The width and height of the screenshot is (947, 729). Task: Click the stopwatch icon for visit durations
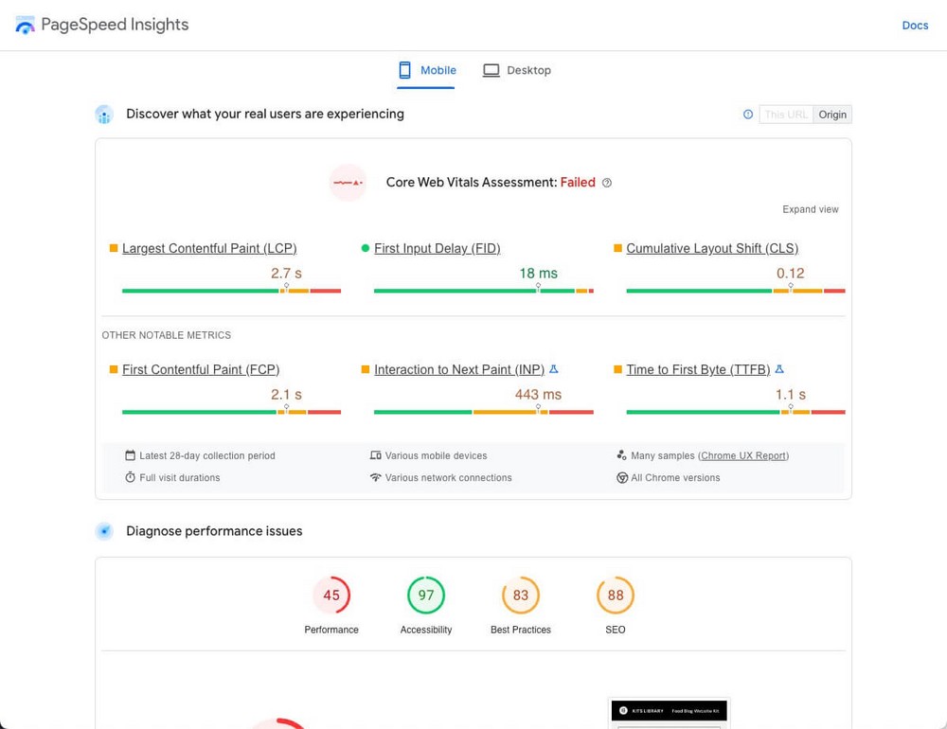(130, 477)
